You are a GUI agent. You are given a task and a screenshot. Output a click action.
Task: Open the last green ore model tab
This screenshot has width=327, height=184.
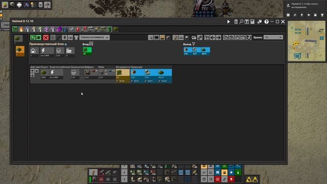point(116,29)
